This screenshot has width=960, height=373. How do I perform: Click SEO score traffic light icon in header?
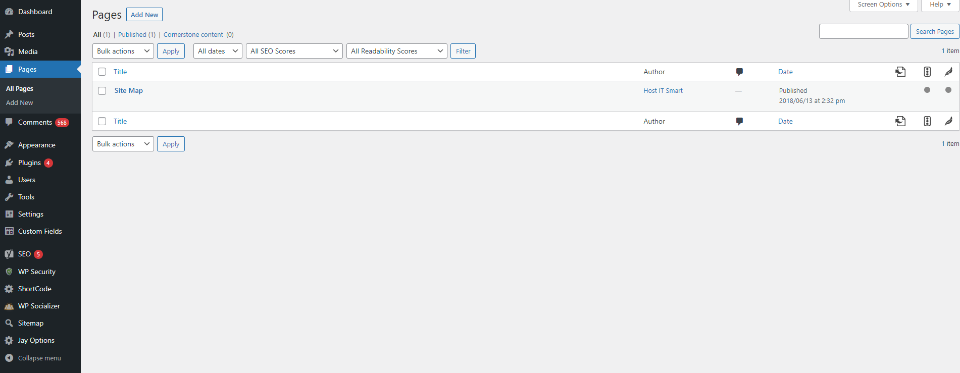pos(927,72)
